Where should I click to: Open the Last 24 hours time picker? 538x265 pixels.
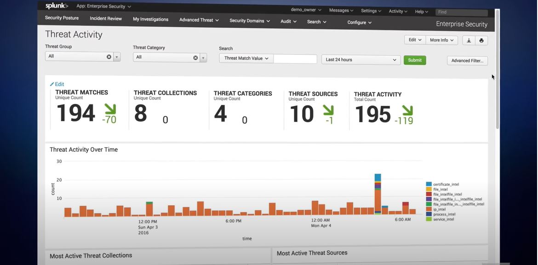click(361, 60)
